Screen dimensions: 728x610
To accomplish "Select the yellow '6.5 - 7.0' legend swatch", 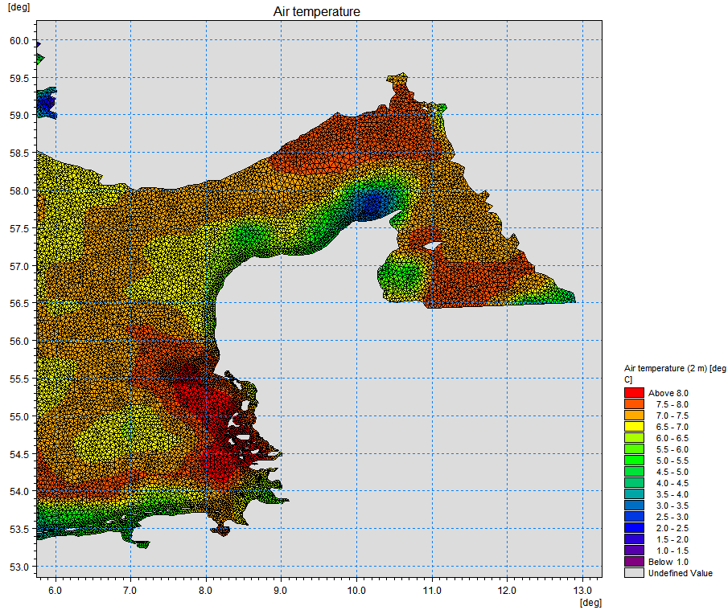I will [x=635, y=427].
